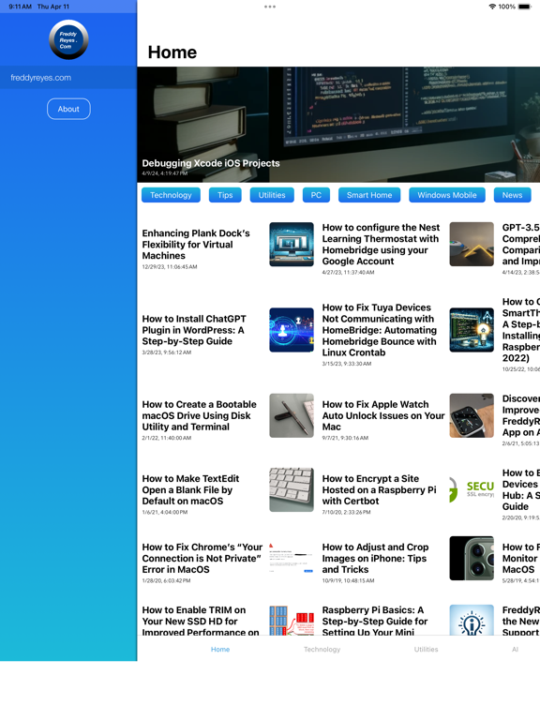Open the About button in sidebar
Viewport: 540px width, 720px height.
[68, 109]
